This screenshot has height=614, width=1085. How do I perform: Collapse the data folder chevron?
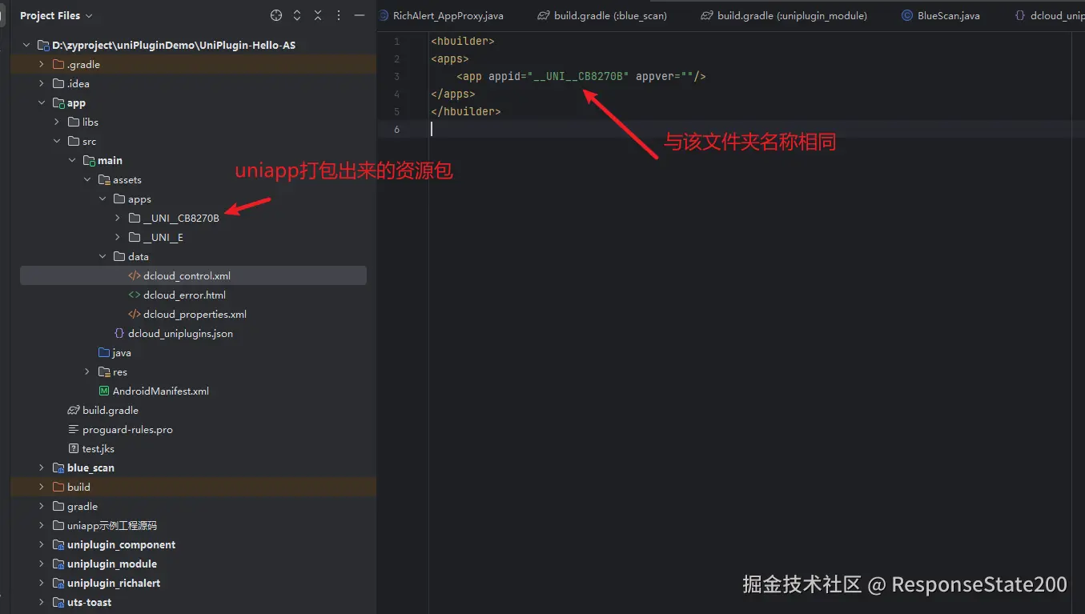pyautogui.click(x=102, y=256)
